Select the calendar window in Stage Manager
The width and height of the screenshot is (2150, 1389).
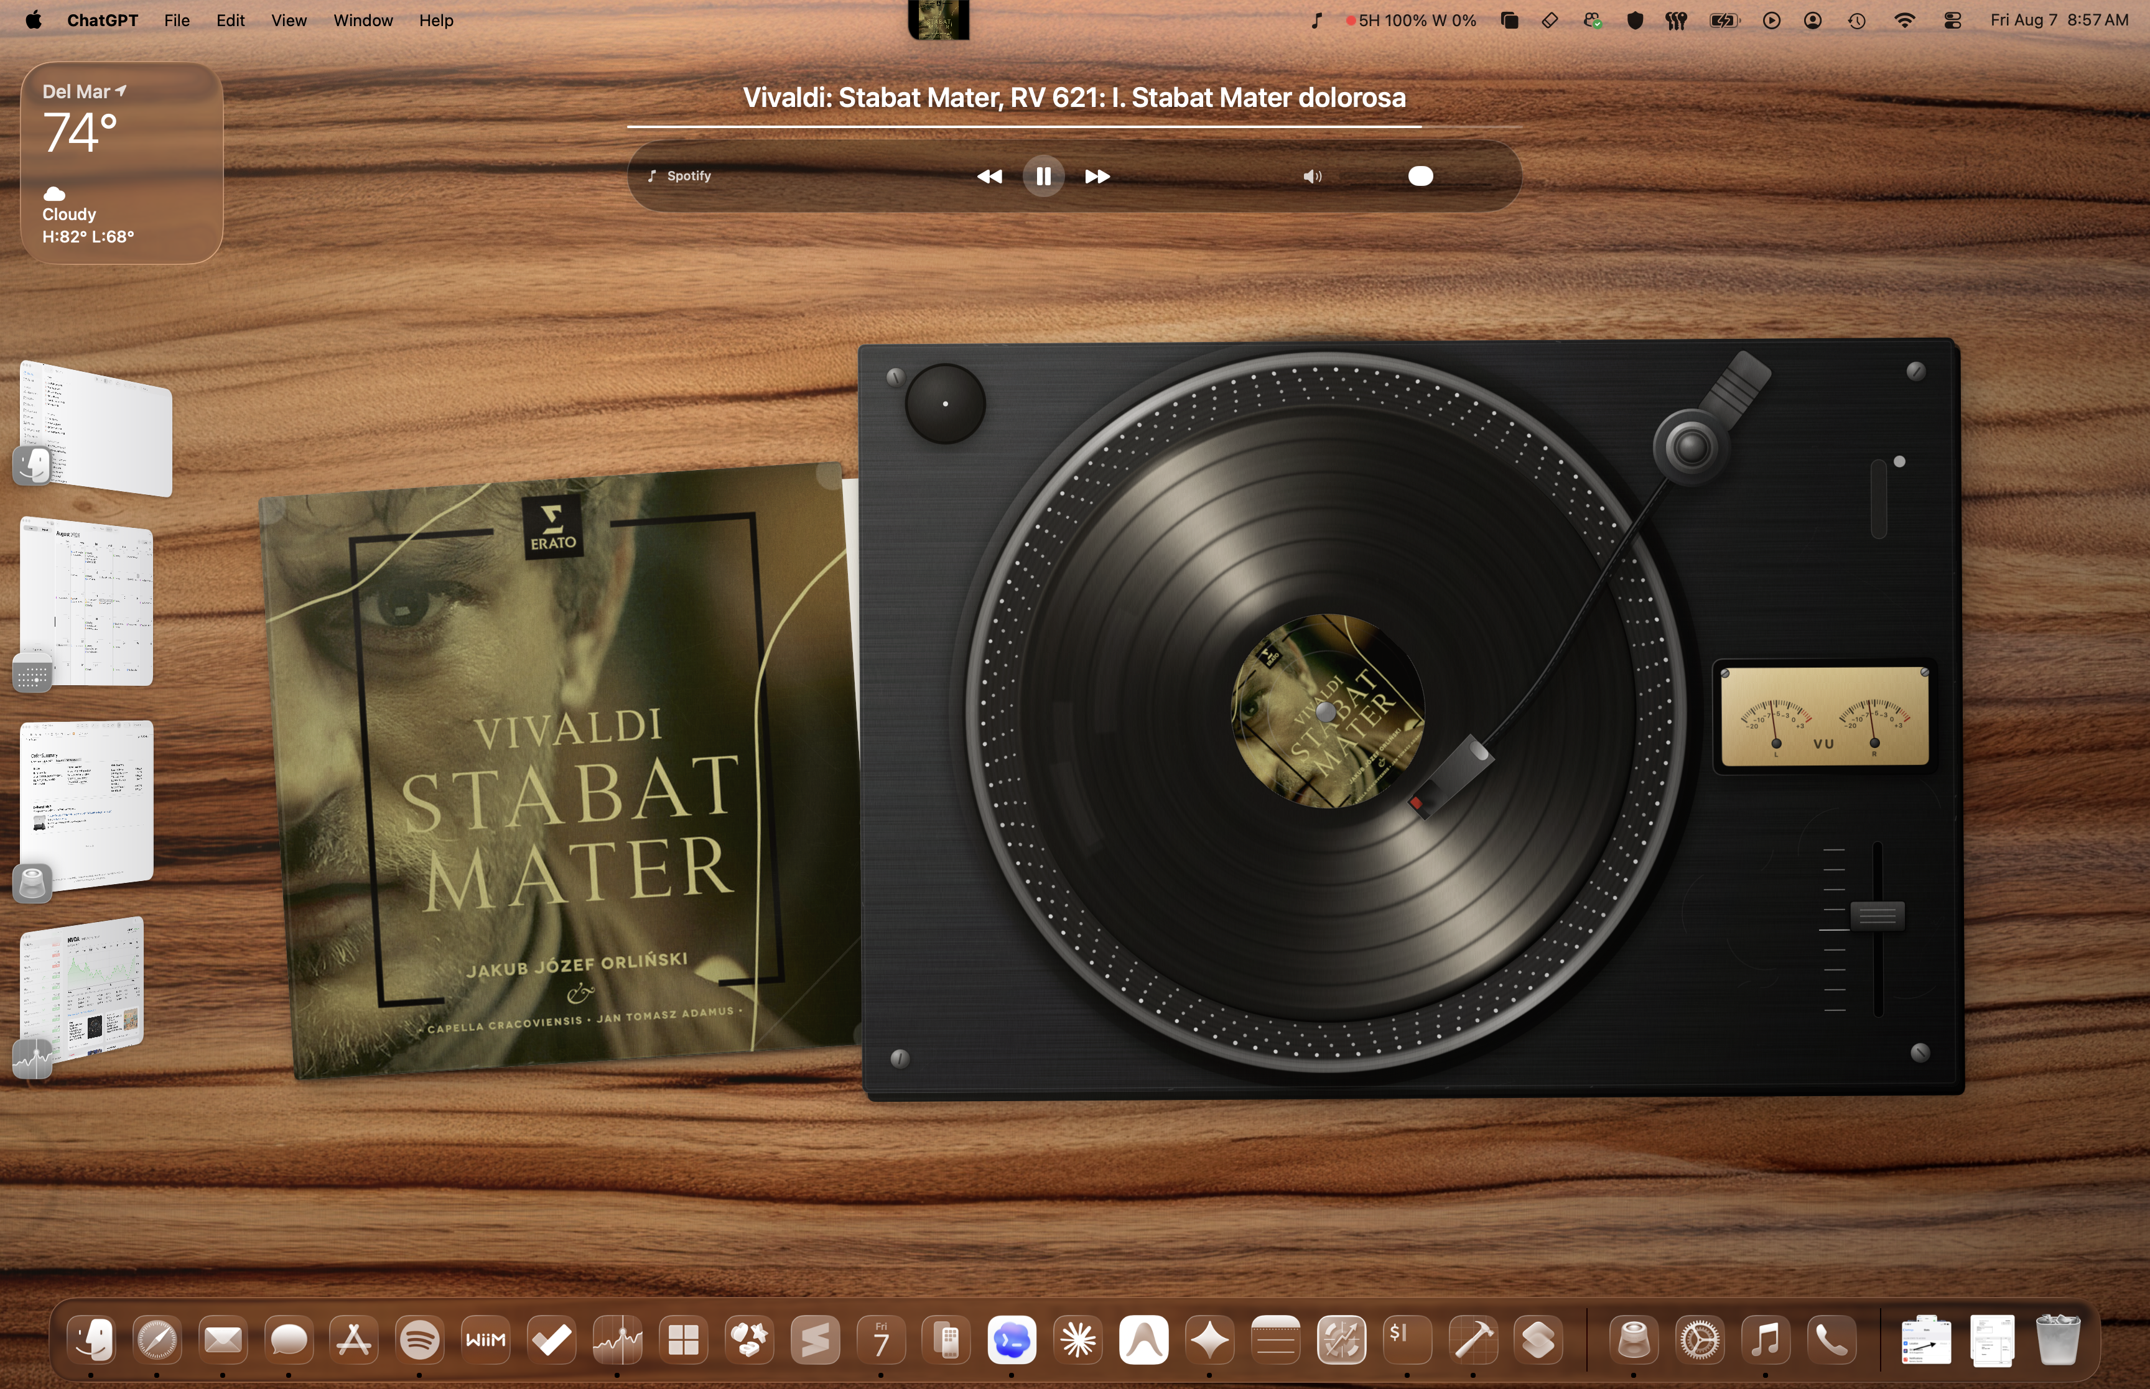pos(86,601)
